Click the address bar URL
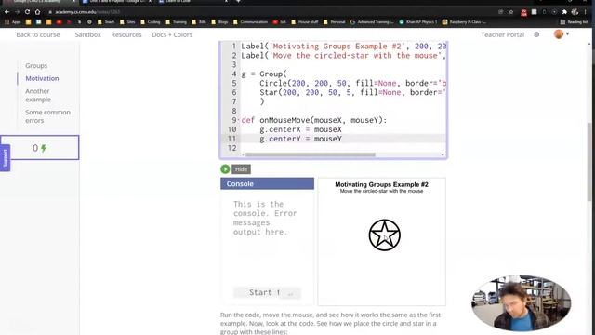The width and height of the screenshot is (595, 335). point(87,12)
